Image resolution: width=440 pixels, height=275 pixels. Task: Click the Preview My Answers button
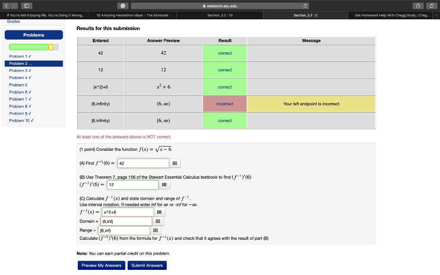coord(101,265)
